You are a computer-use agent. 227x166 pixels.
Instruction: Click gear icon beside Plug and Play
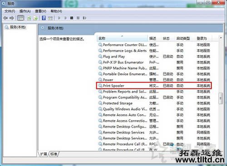[x=100, y=56]
